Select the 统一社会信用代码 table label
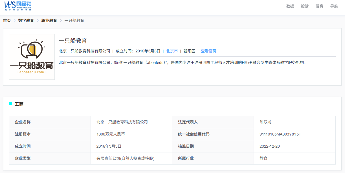Image resolution: width=345 pixels, height=173 pixels. click(194, 134)
